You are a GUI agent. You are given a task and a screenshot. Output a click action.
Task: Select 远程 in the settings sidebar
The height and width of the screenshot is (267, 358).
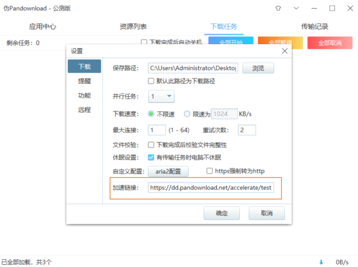(84, 110)
